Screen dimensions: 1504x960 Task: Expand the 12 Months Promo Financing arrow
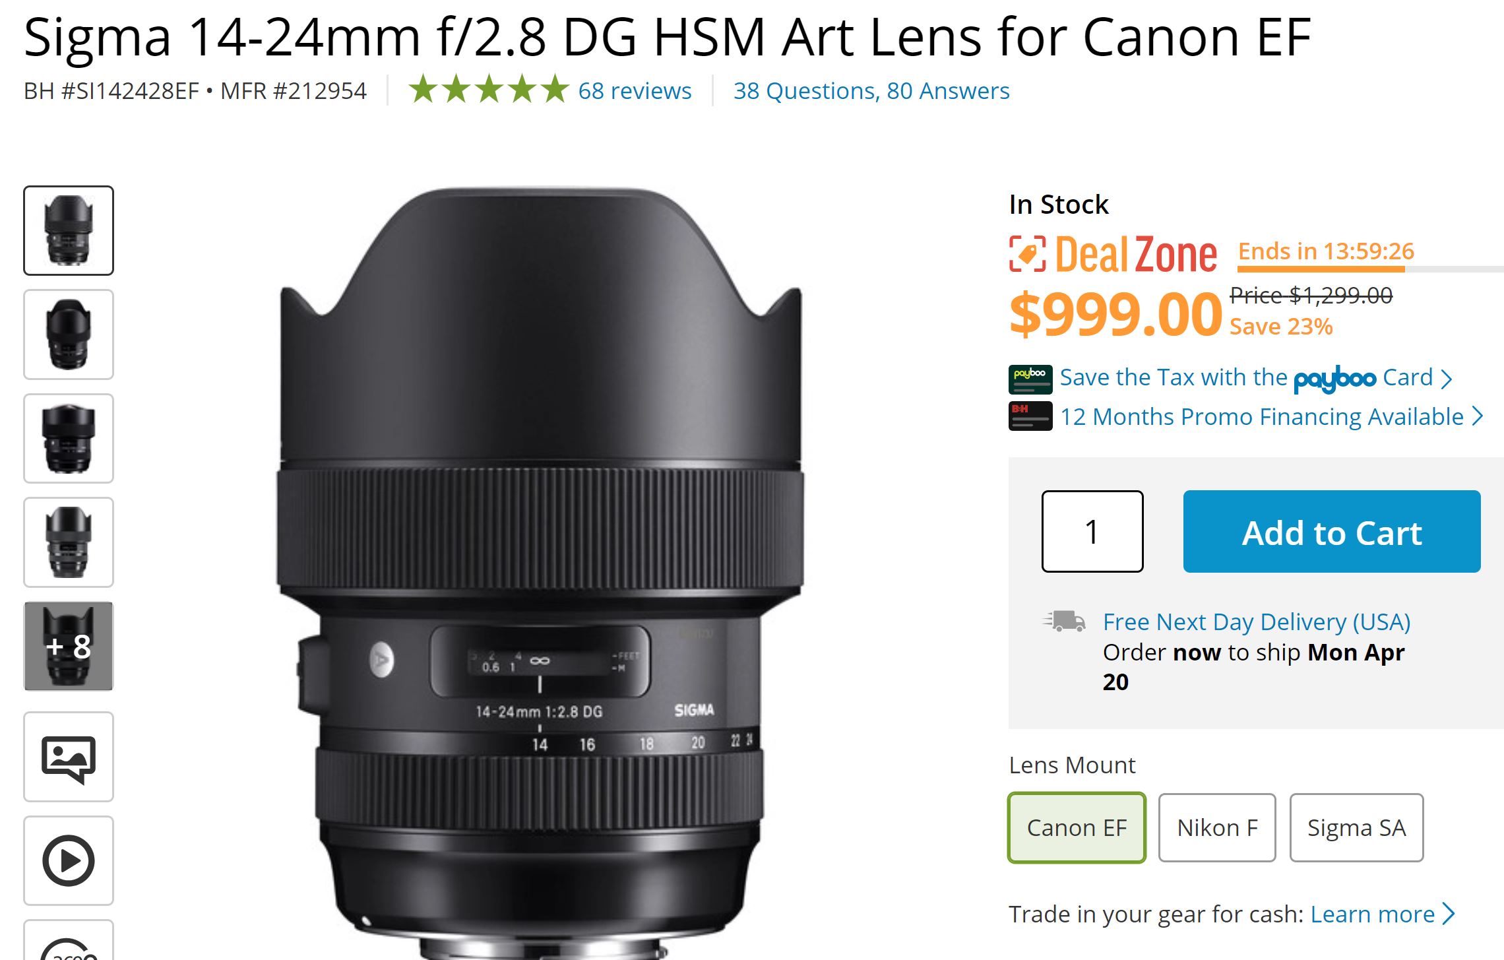pos(1478,416)
